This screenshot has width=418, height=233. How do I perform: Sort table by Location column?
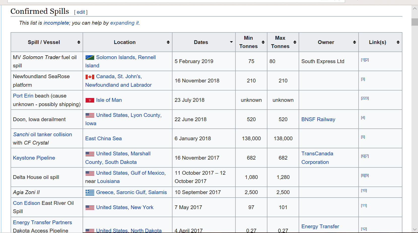tap(168, 42)
